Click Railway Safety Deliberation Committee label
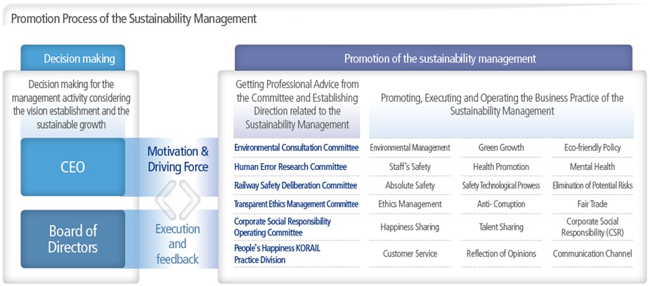 [295, 186]
